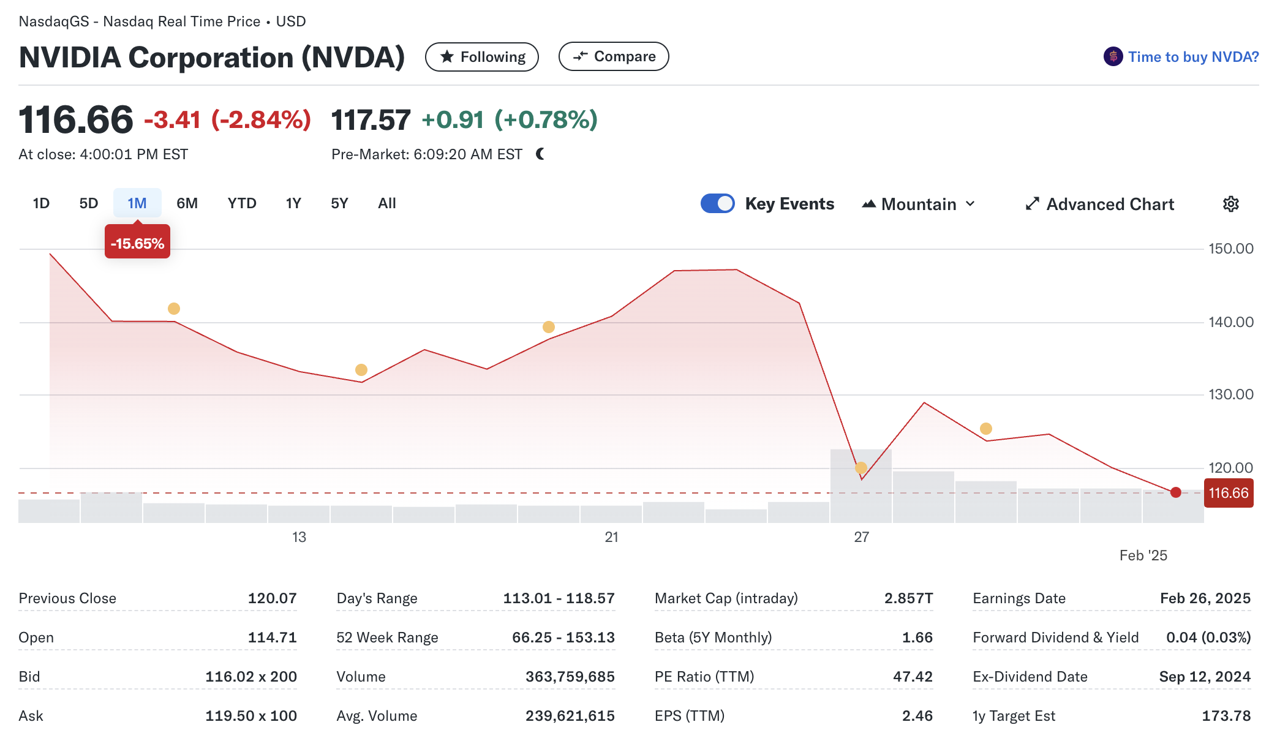Select the All time range

386,203
